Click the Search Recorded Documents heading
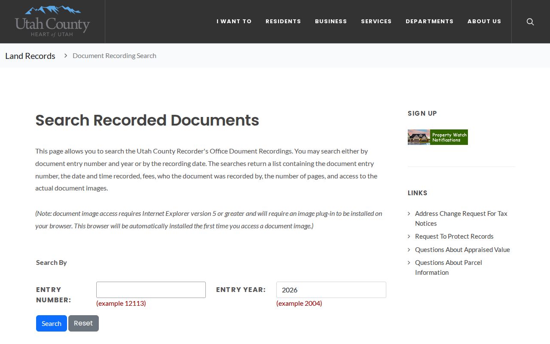 pos(147,120)
